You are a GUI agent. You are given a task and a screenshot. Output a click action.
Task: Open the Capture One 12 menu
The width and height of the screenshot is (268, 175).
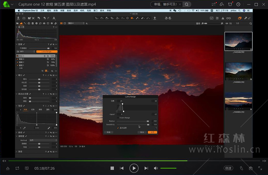point(30,10)
